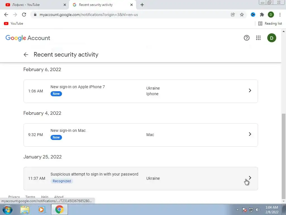Open Windows Explorer from the taskbar
The image size is (286, 215).
[25, 210]
